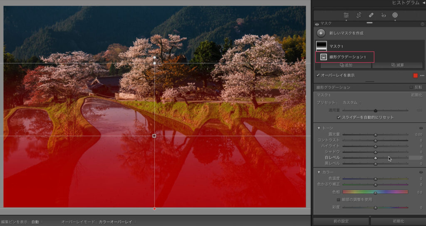Select the Healing bandage tool
The width and height of the screenshot is (426, 226).
click(x=371, y=15)
